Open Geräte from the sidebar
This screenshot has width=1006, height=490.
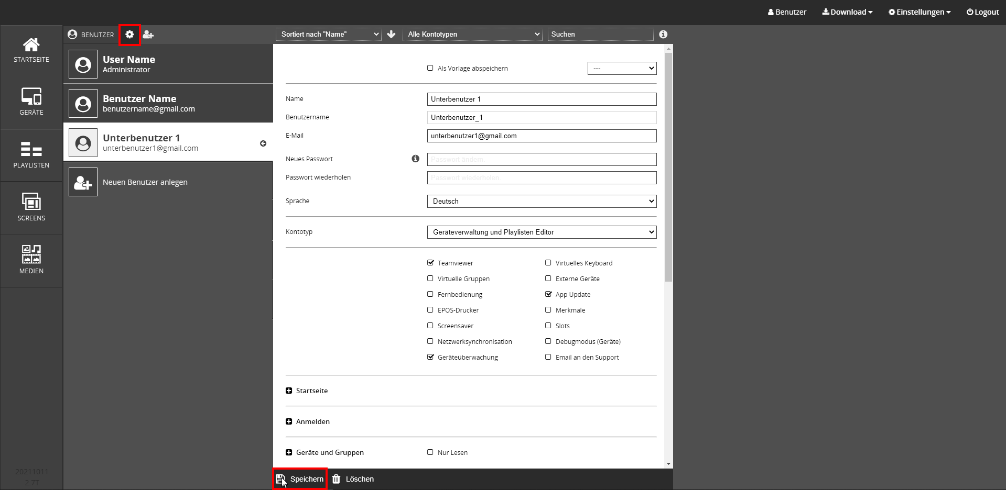(x=31, y=102)
